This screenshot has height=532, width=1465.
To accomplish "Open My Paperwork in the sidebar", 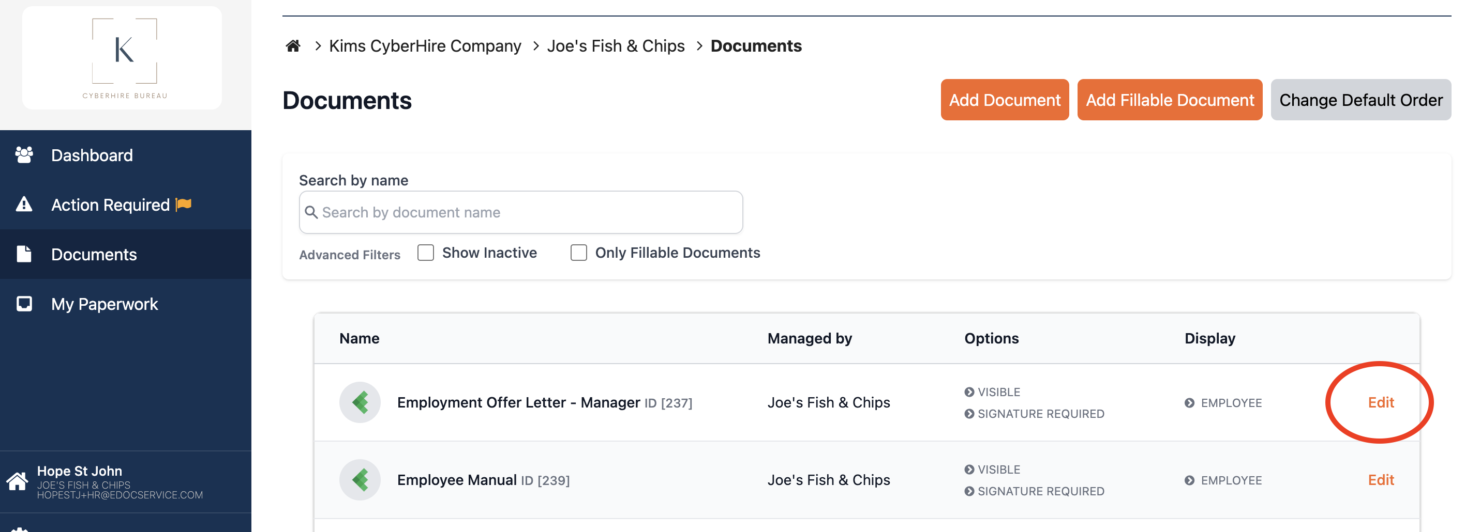I will pyautogui.click(x=126, y=304).
